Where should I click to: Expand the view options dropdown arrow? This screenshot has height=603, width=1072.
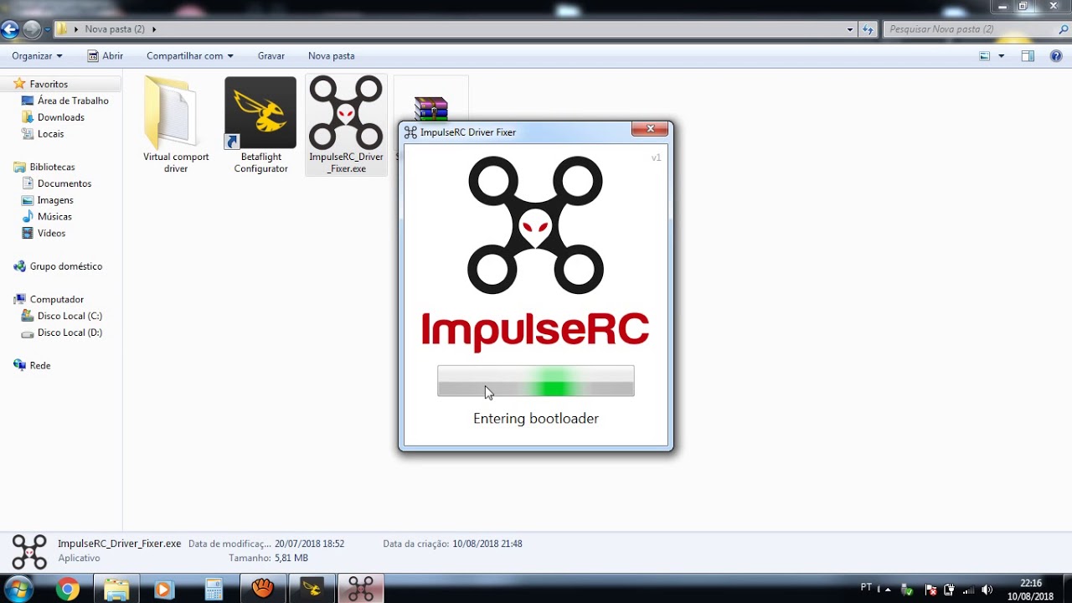click(x=1001, y=56)
